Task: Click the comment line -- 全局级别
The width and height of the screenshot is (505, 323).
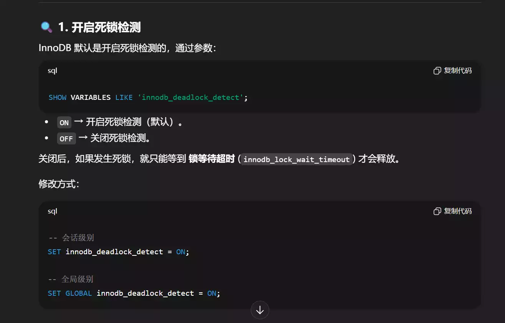Action: coord(71,279)
